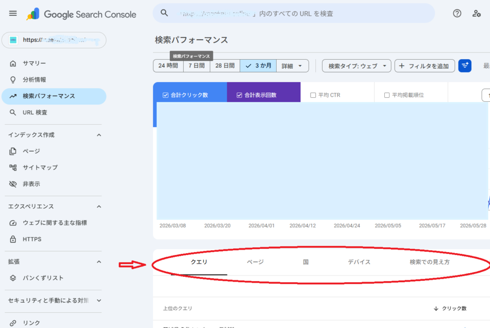Image resolution: width=490 pixels, height=328 pixels.
Task: Switch to the クエリ tab
Action: click(x=199, y=262)
